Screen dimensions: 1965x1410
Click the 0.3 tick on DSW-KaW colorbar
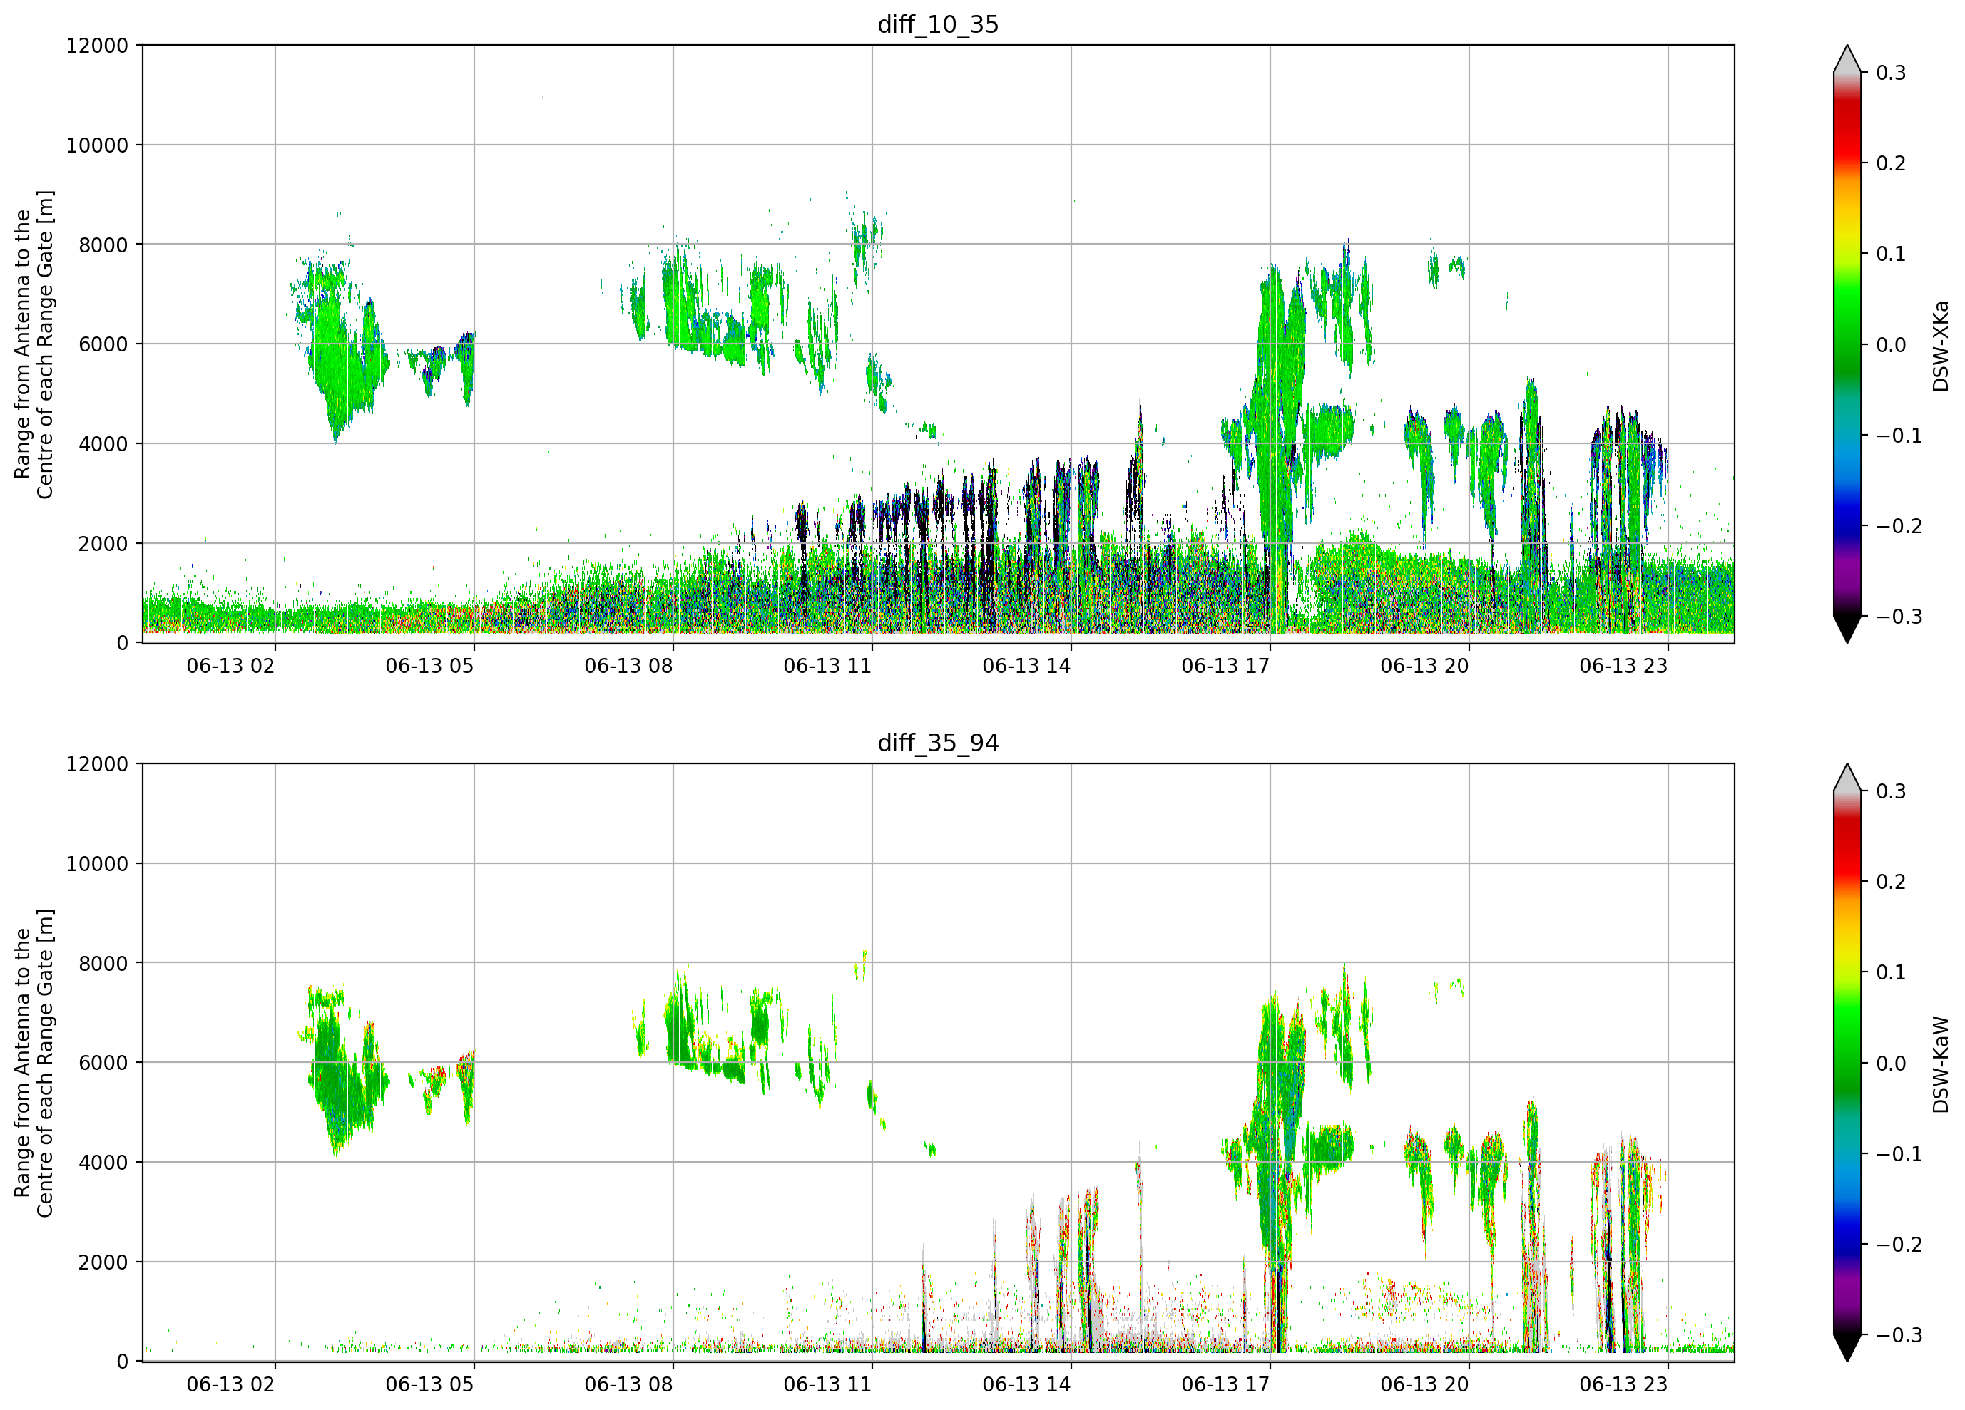[1891, 791]
